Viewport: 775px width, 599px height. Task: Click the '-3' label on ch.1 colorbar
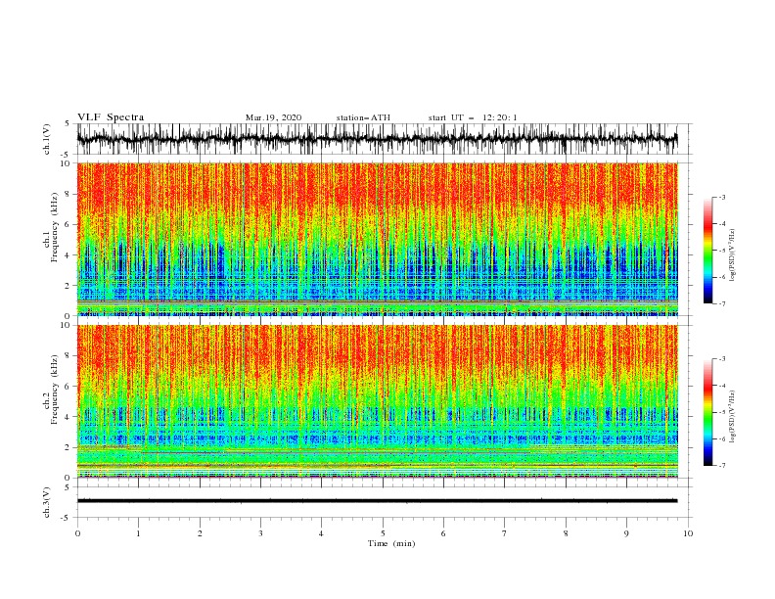pyautogui.click(x=721, y=197)
